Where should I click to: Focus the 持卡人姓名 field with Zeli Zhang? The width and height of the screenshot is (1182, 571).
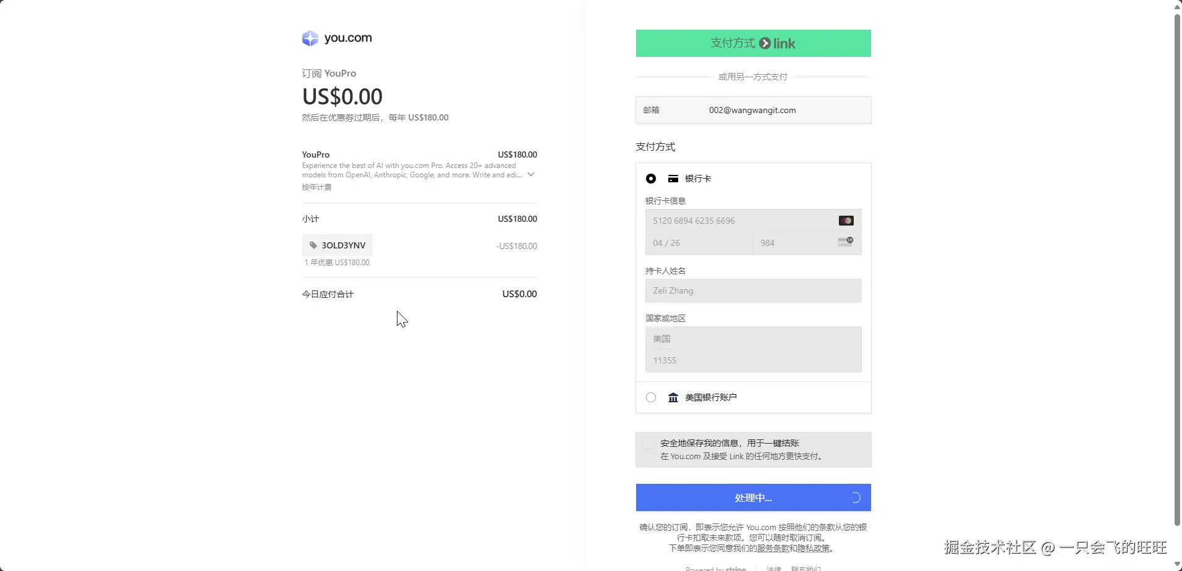coord(753,290)
